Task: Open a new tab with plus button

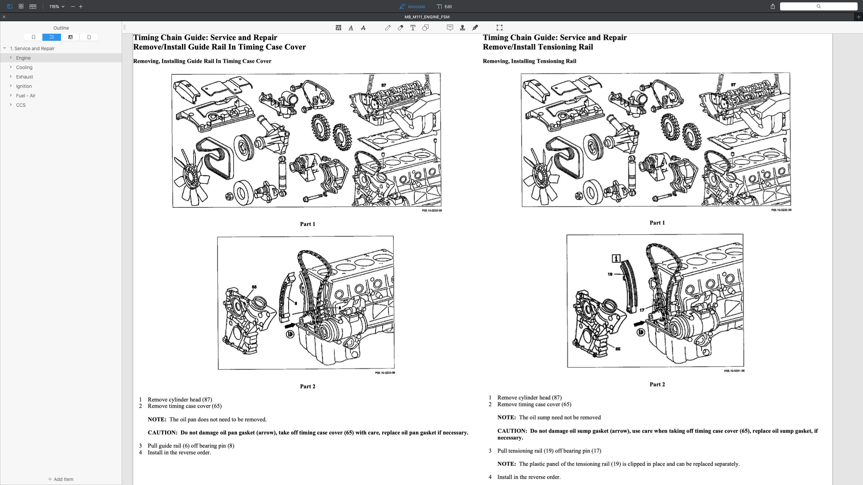Action: pos(859,17)
